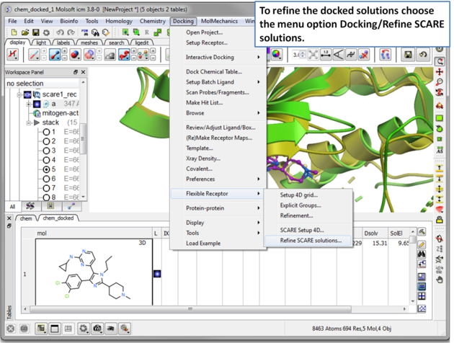The width and height of the screenshot is (454, 343).
Task: Toggle ball-and-stick (xstick) display icon
Action: (x=55, y=55)
